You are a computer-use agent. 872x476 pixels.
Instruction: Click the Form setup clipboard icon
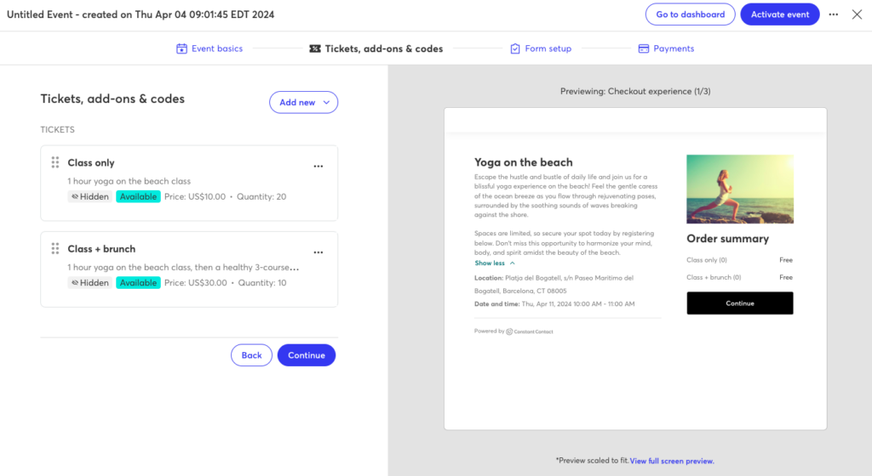point(515,49)
